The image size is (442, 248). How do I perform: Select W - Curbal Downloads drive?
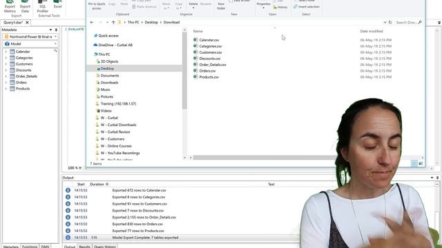[116, 125]
